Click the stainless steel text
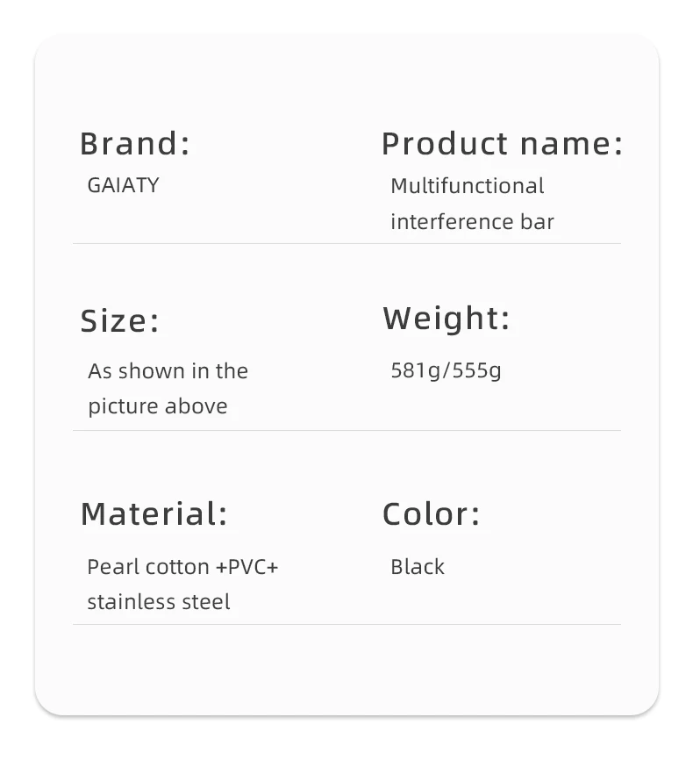 point(159,602)
